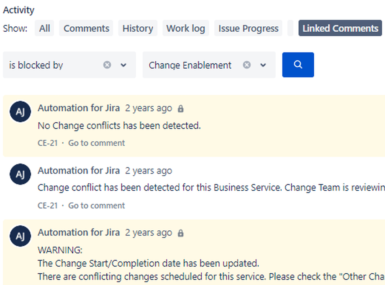Click lock icon on the WARNING comment
385x285 pixels.
tap(181, 233)
